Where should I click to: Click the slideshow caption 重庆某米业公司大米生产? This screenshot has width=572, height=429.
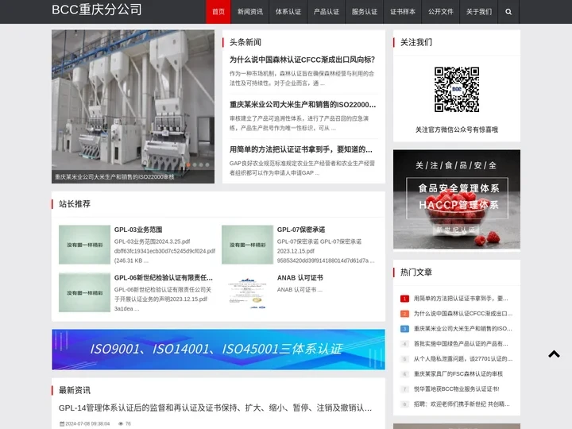(x=114, y=176)
